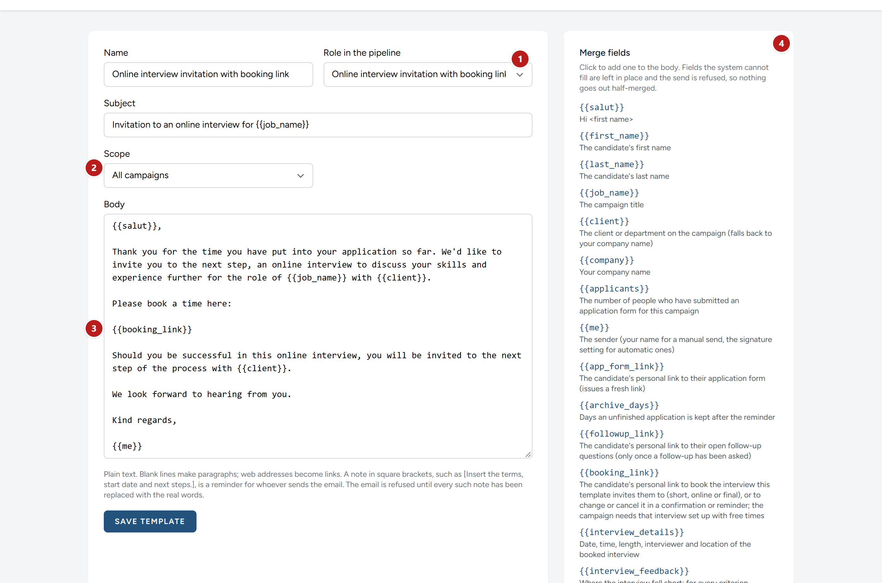Viewport: 882px width, 583px height.
Task: Click the 'Your company name' description
Action: point(614,272)
